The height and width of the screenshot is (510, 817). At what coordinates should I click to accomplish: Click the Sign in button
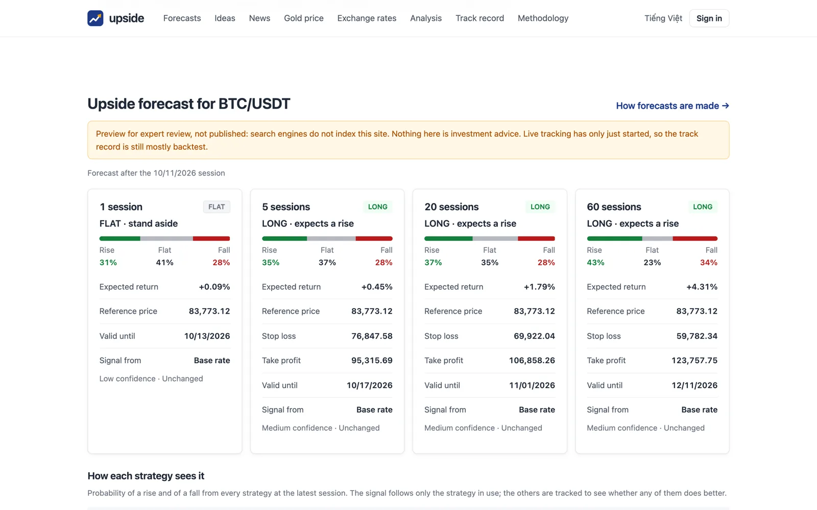[709, 18]
